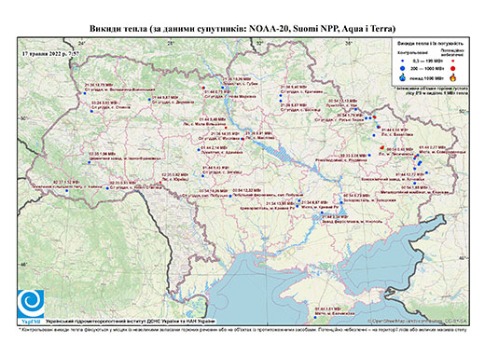Click the blue marker beside the Дермань label
485x343 pixels.
(x=149, y=100)
